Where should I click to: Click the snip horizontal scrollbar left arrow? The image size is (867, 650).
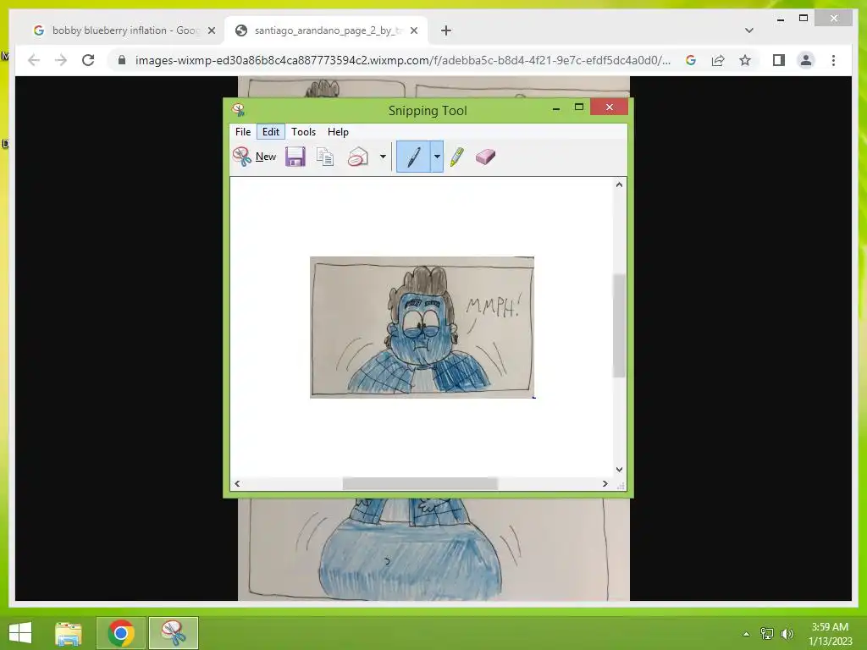[x=237, y=483]
